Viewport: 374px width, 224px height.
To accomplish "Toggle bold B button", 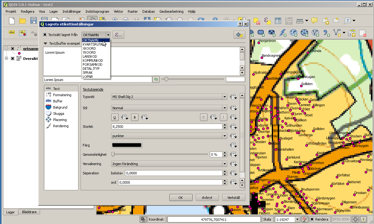I will 203,117.
